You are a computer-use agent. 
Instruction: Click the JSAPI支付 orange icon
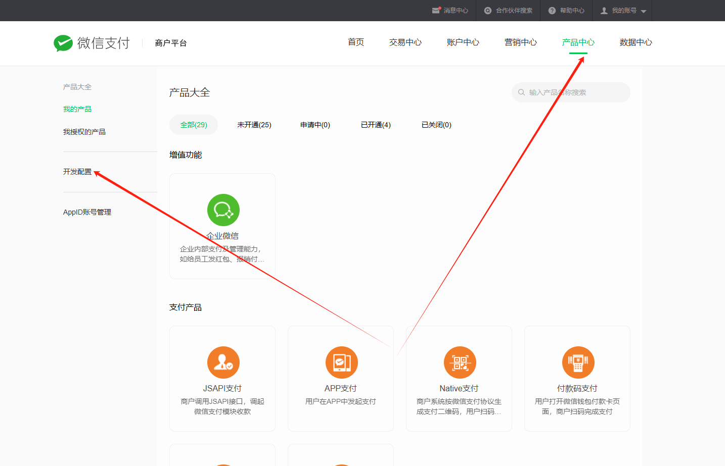(x=223, y=363)
